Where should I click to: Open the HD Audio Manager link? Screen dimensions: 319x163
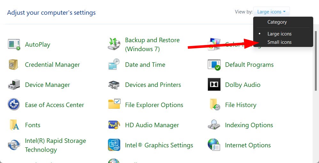tap(152, 125)
